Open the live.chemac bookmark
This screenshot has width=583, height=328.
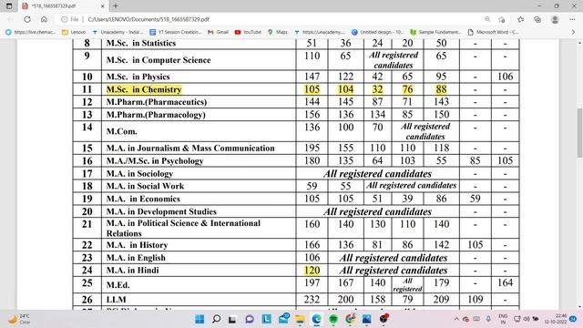coord(30,33)
